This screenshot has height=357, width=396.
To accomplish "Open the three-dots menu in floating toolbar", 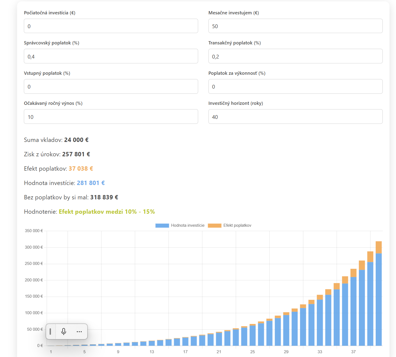I will 79,332.
